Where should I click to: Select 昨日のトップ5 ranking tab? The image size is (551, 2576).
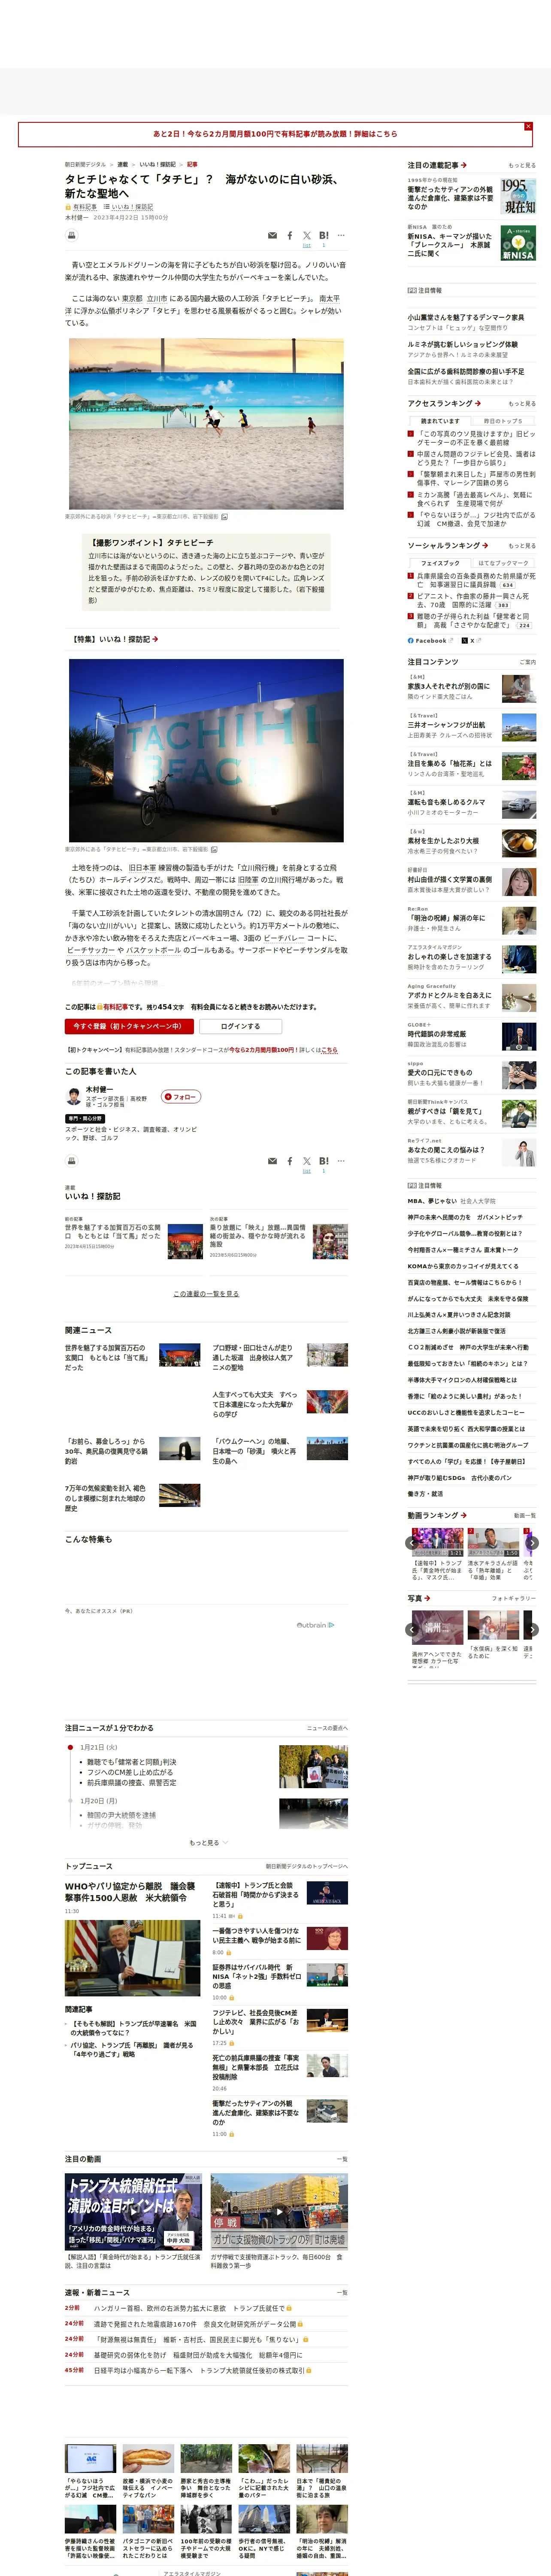tap(502, 421)
